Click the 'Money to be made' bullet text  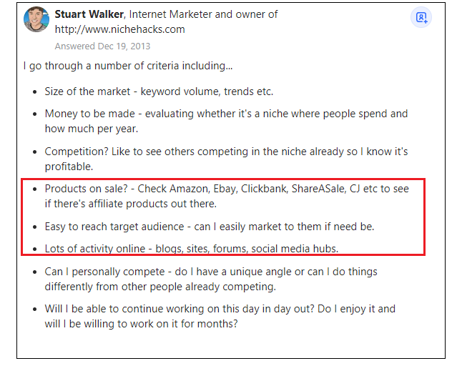click(226, 114)
